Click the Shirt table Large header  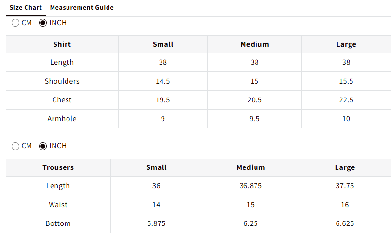coord(346,44)
